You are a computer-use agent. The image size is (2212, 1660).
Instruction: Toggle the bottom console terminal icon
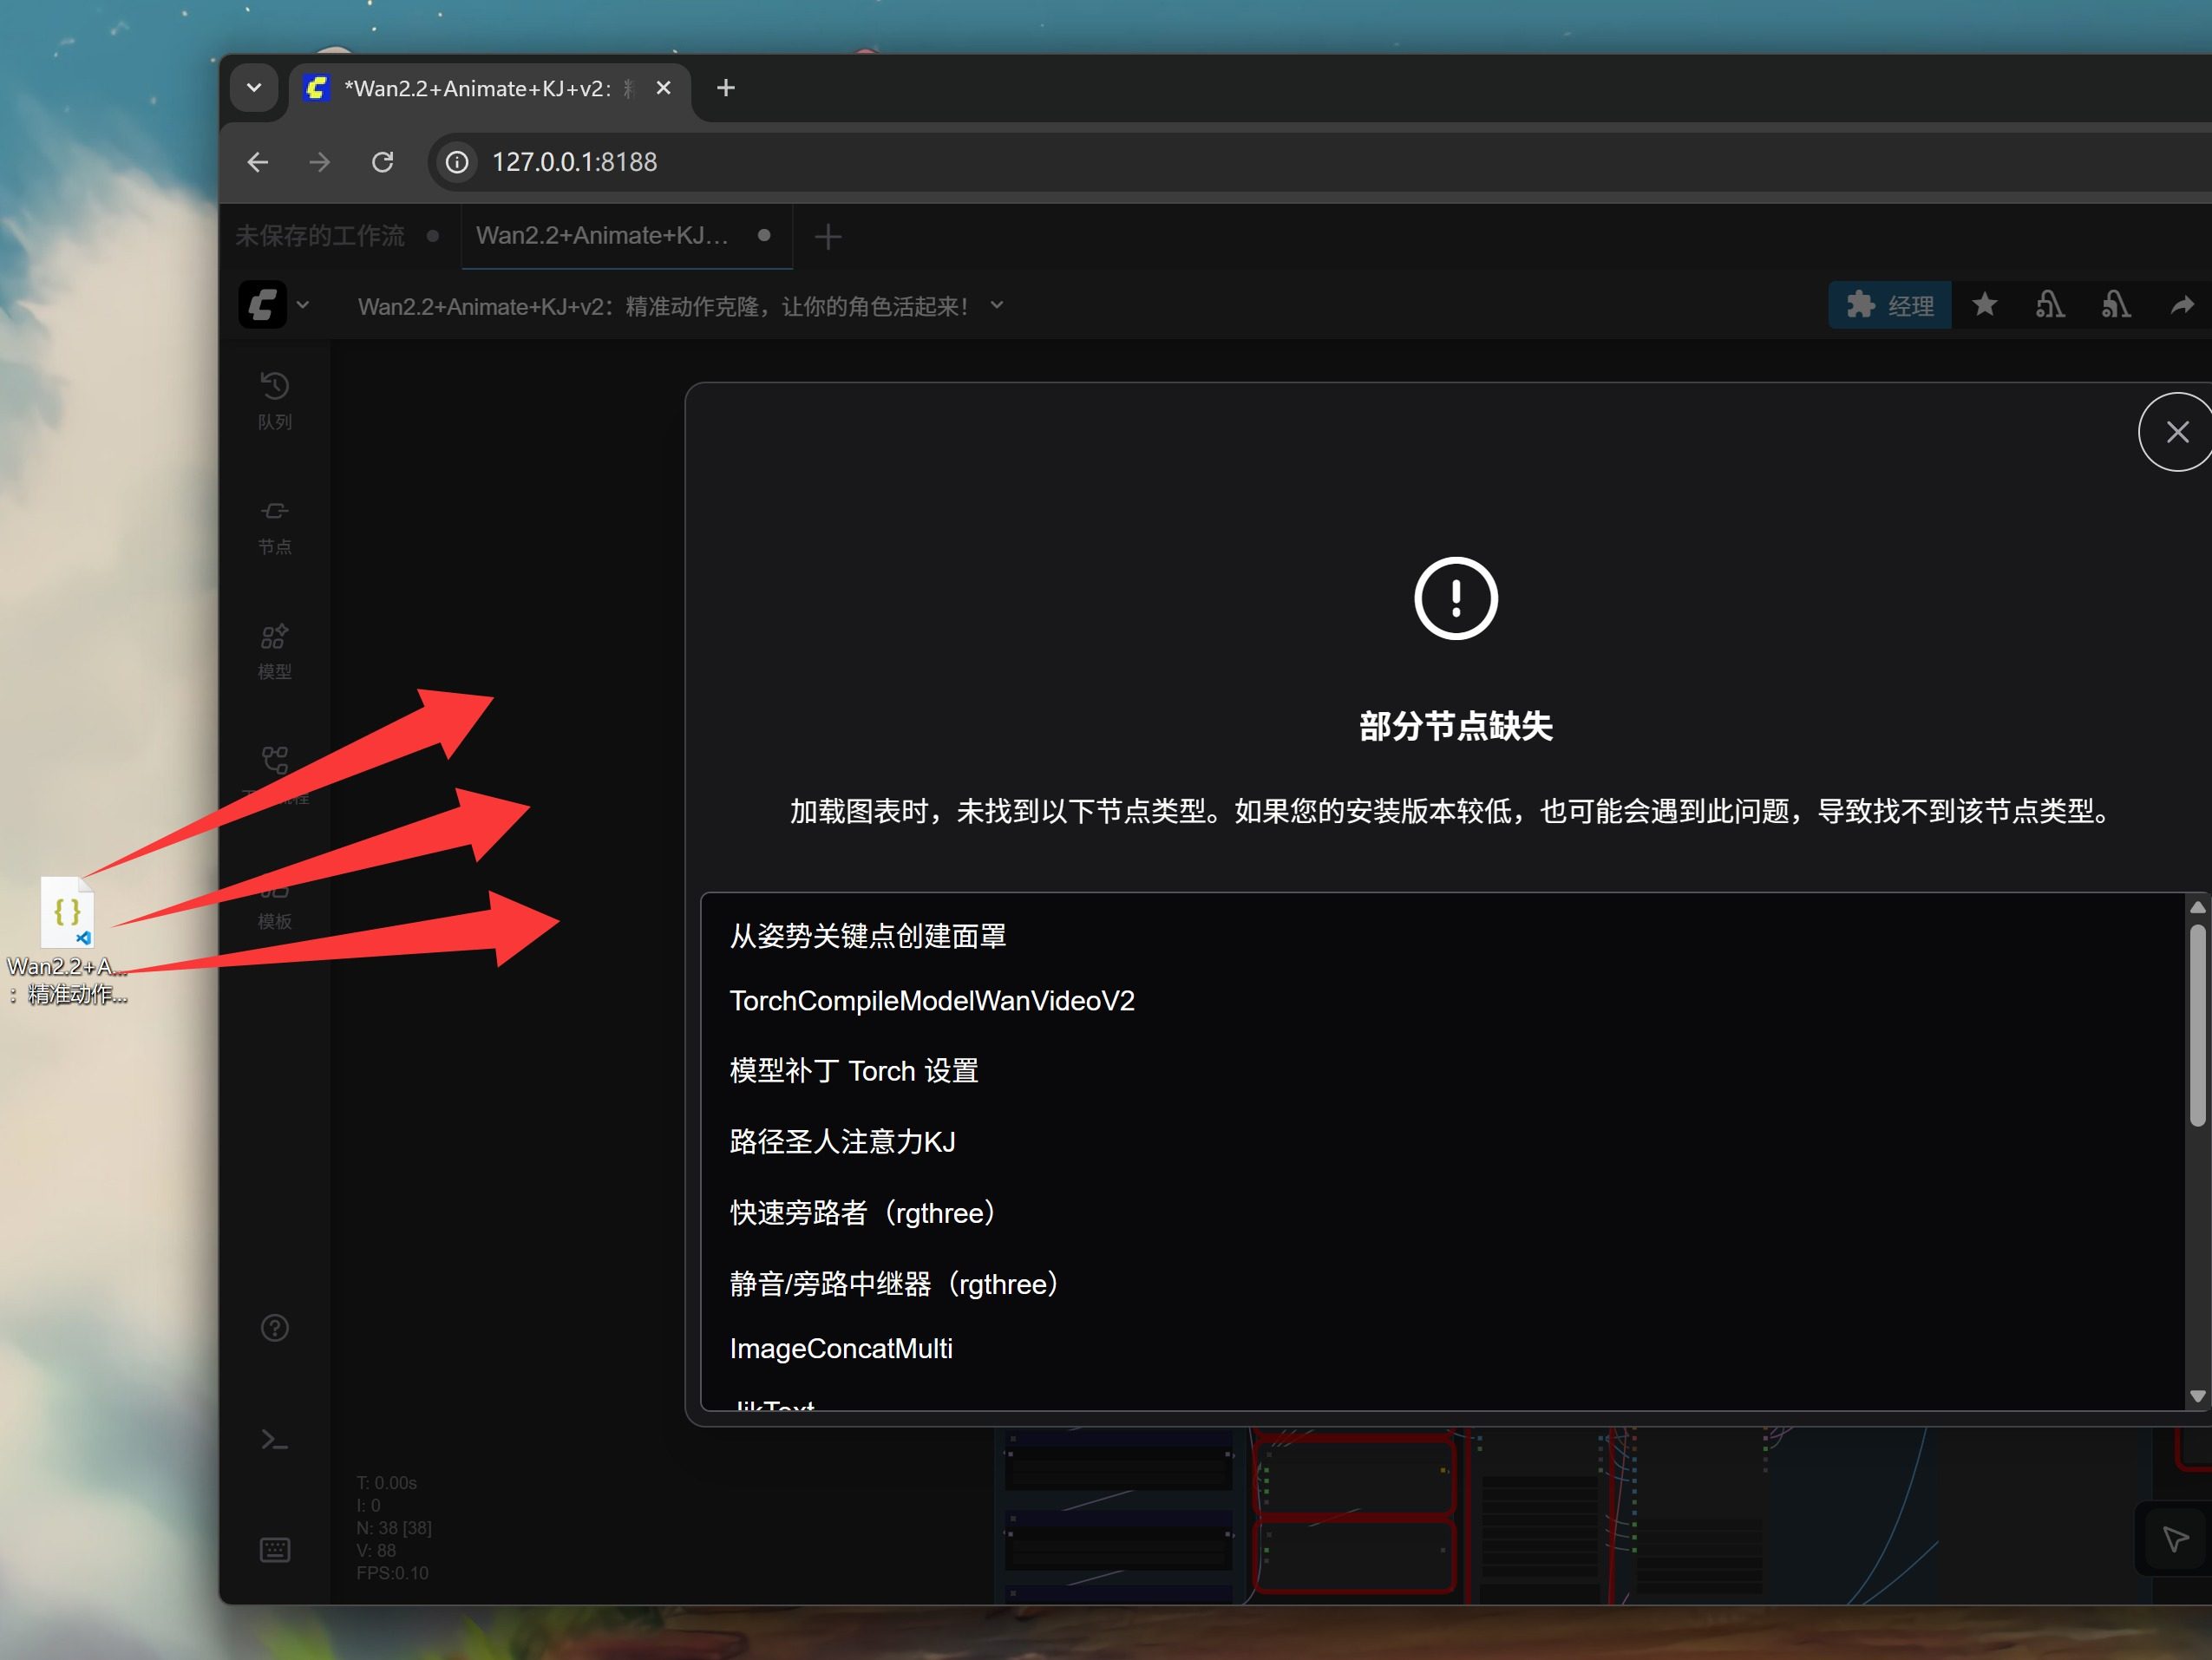274,1439
